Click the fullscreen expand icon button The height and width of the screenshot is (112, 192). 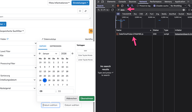coord(80,11)
